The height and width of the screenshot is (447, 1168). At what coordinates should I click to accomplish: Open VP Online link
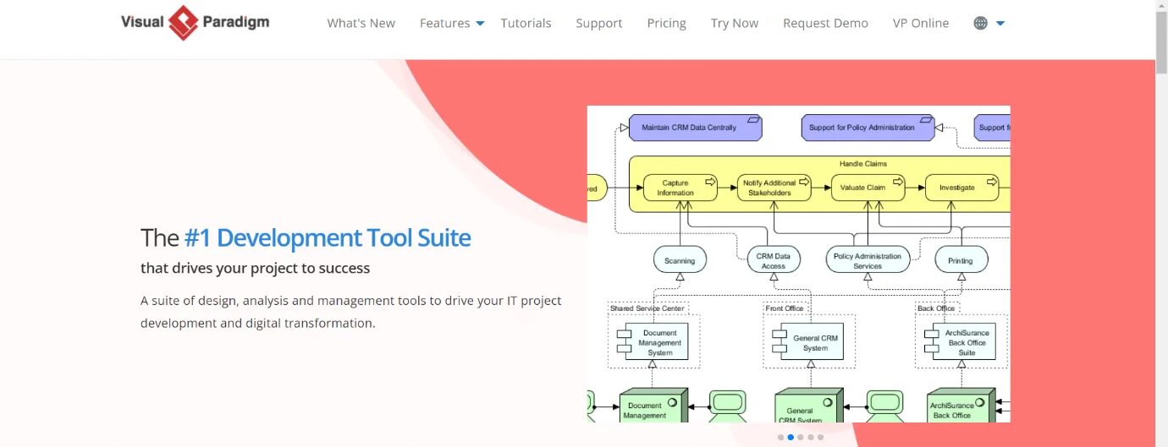click(x=921, y=24)
